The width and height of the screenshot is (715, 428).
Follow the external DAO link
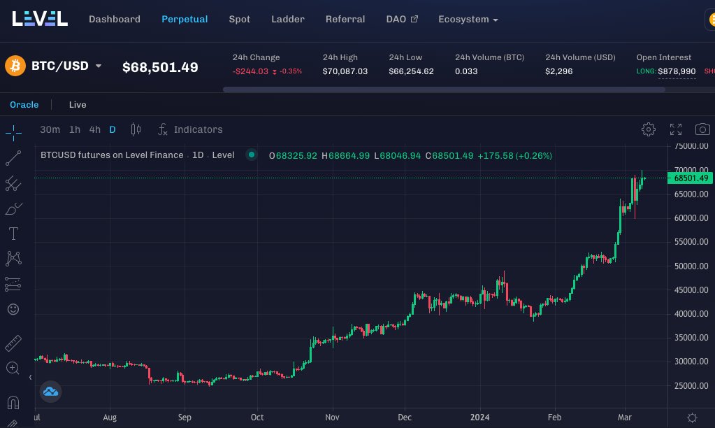pyautogui.click(x=402, y=19)
